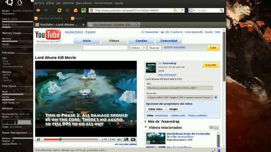Open the Lista rápida (0) link
The height and width of the screenshot is (152, 271).
point(194,32)
